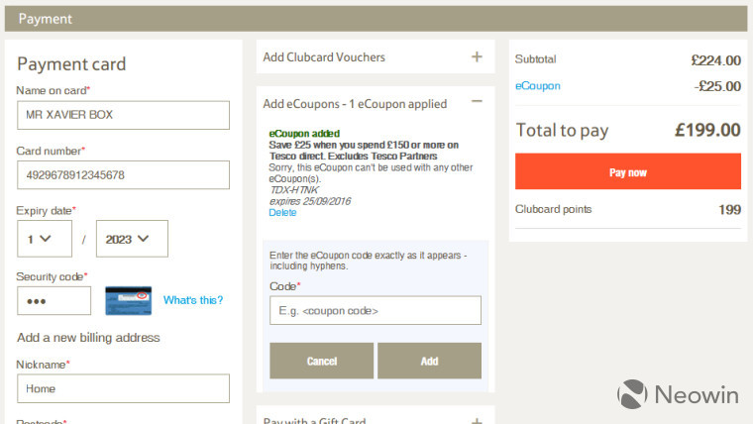Click the Clubcard points 199 value
The width and height of the screenshot is (753, 424).
coord(729,210)
